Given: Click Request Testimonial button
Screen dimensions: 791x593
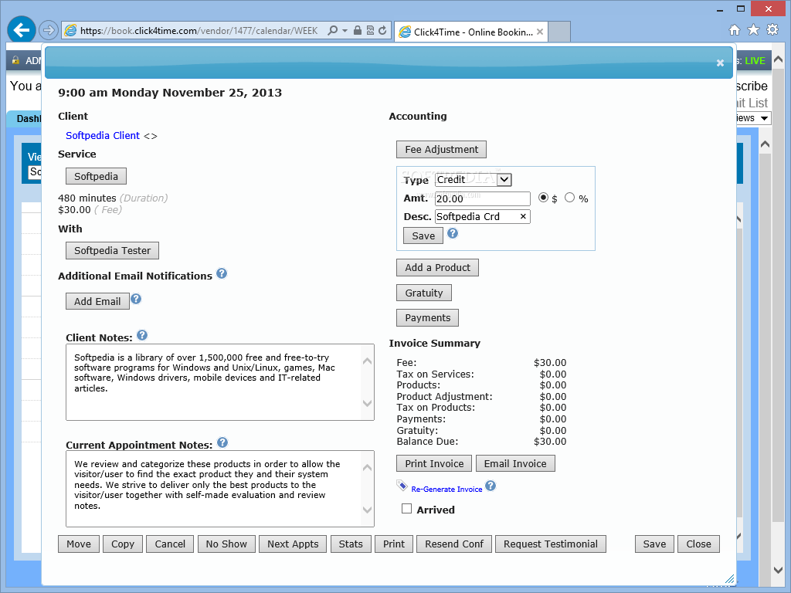Looking at the screenshot, I should [550, 544].
